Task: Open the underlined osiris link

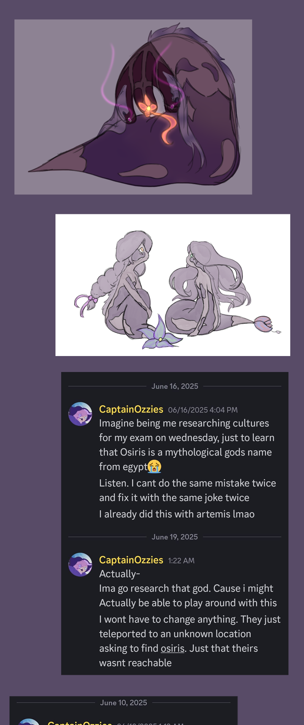Action: point(173,648)
